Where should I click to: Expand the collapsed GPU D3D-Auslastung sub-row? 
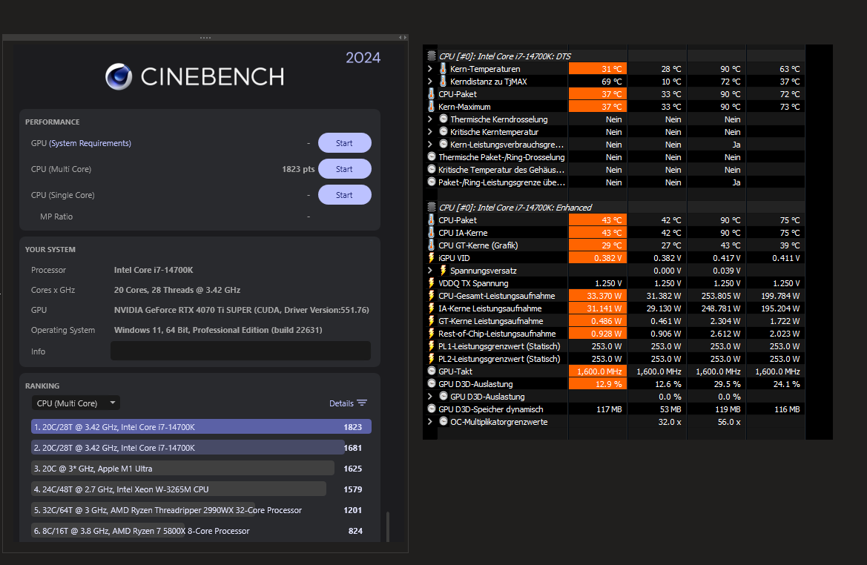(430, 397)
